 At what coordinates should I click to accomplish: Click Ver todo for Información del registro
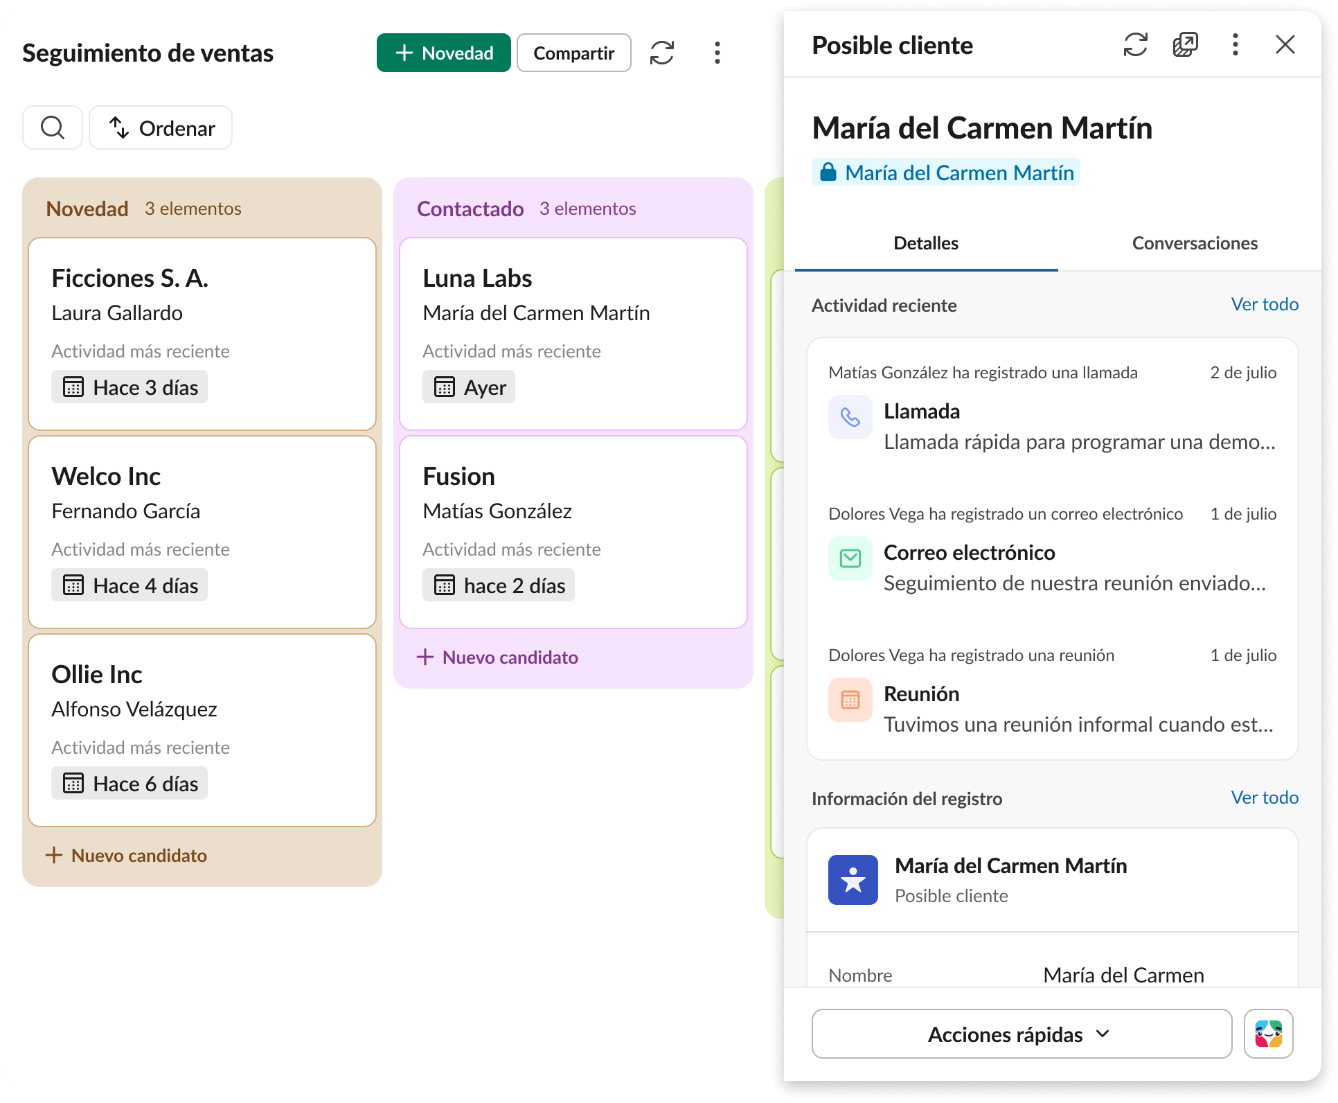click(x=1265, y=797)
